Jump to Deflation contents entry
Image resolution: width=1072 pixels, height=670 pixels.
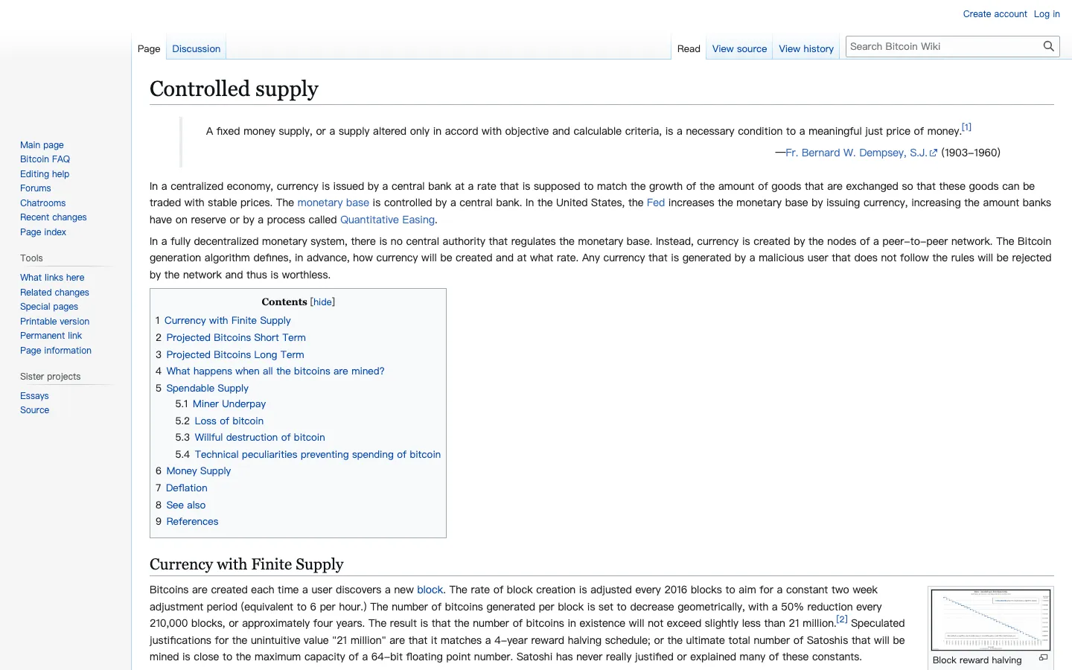coord(186,488)
